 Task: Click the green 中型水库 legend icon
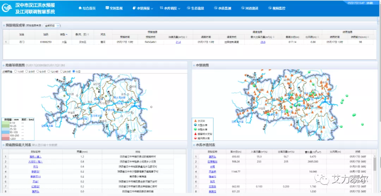[195, 129]
